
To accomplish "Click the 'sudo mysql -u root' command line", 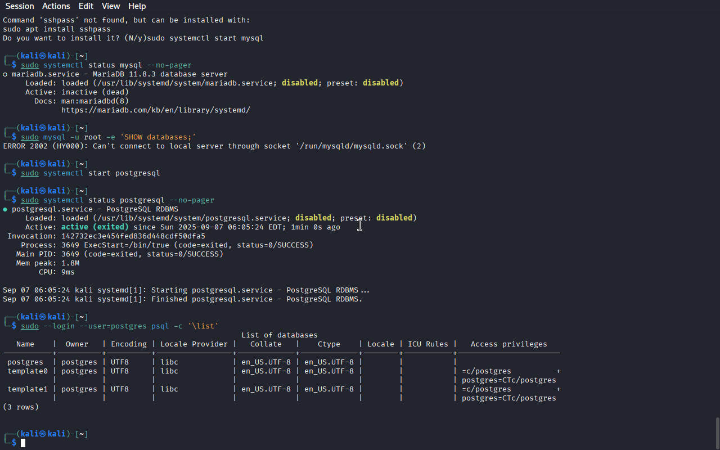I will pyautogui.click(x=109, y=137).
